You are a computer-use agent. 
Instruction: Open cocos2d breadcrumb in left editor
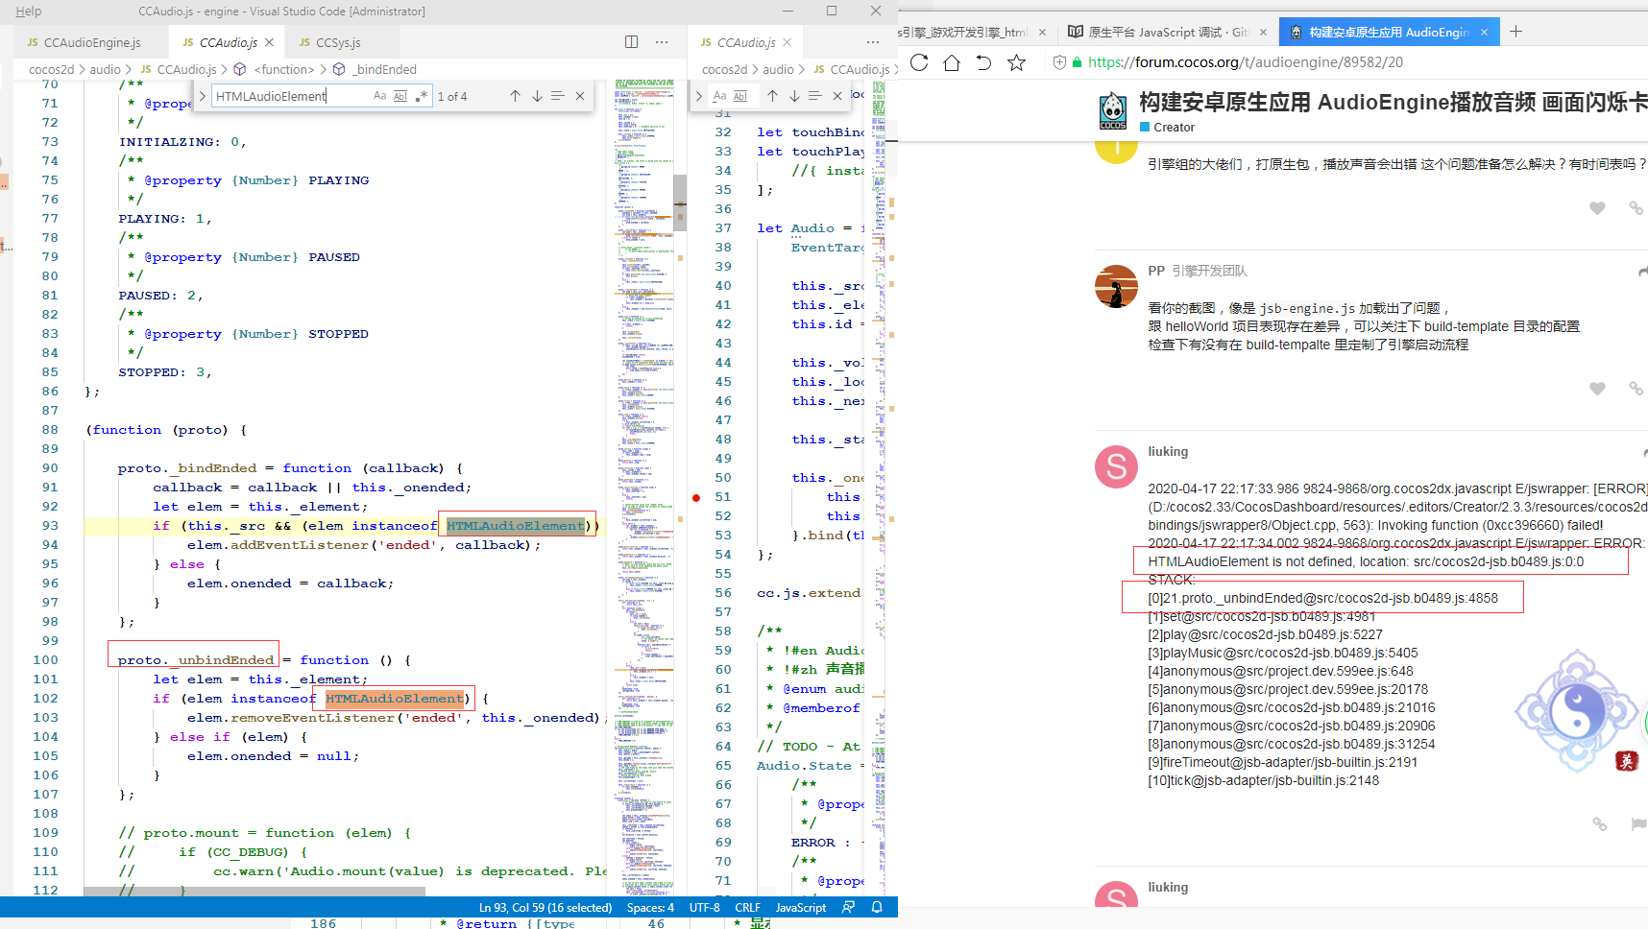[51, 69]
